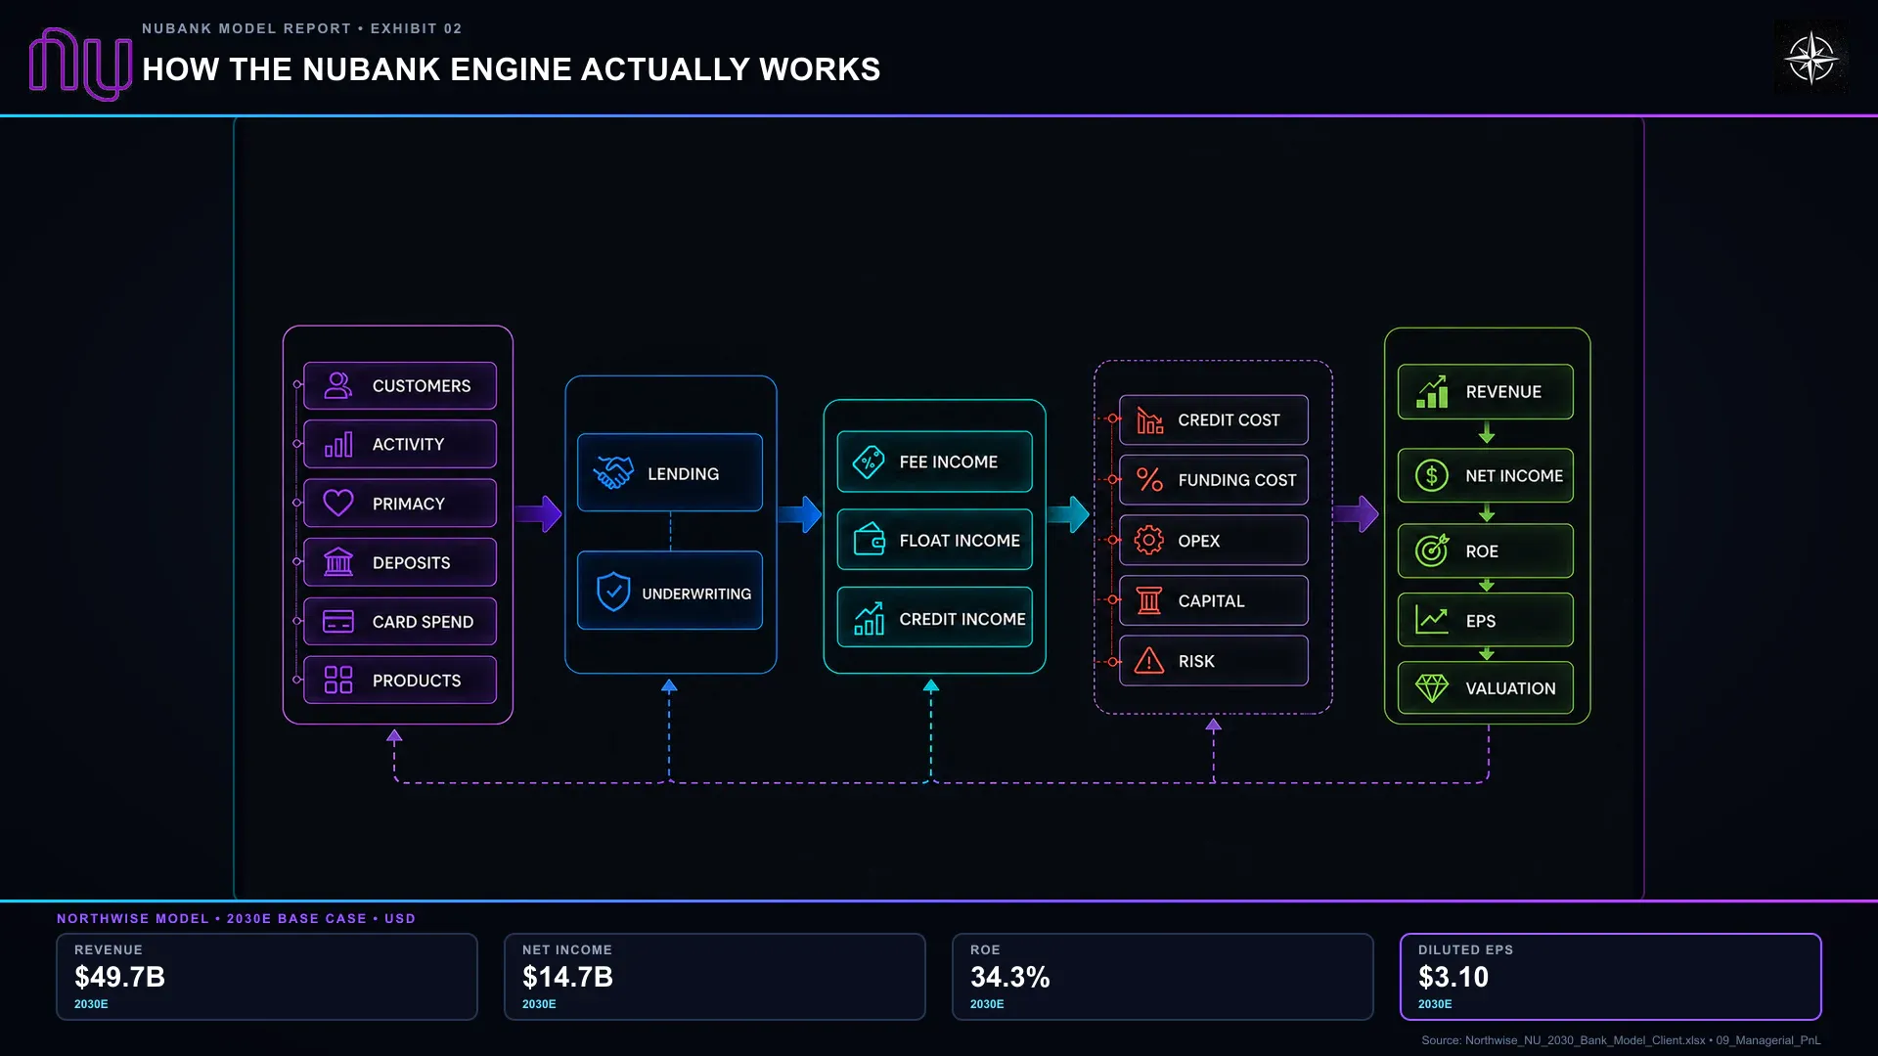Screen dimensions: 1878x1056
Task: Click the FEE INCOME label
Action: [x=949, y=462]
